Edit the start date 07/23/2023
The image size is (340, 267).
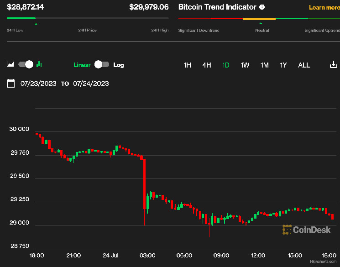click(38, 84)
